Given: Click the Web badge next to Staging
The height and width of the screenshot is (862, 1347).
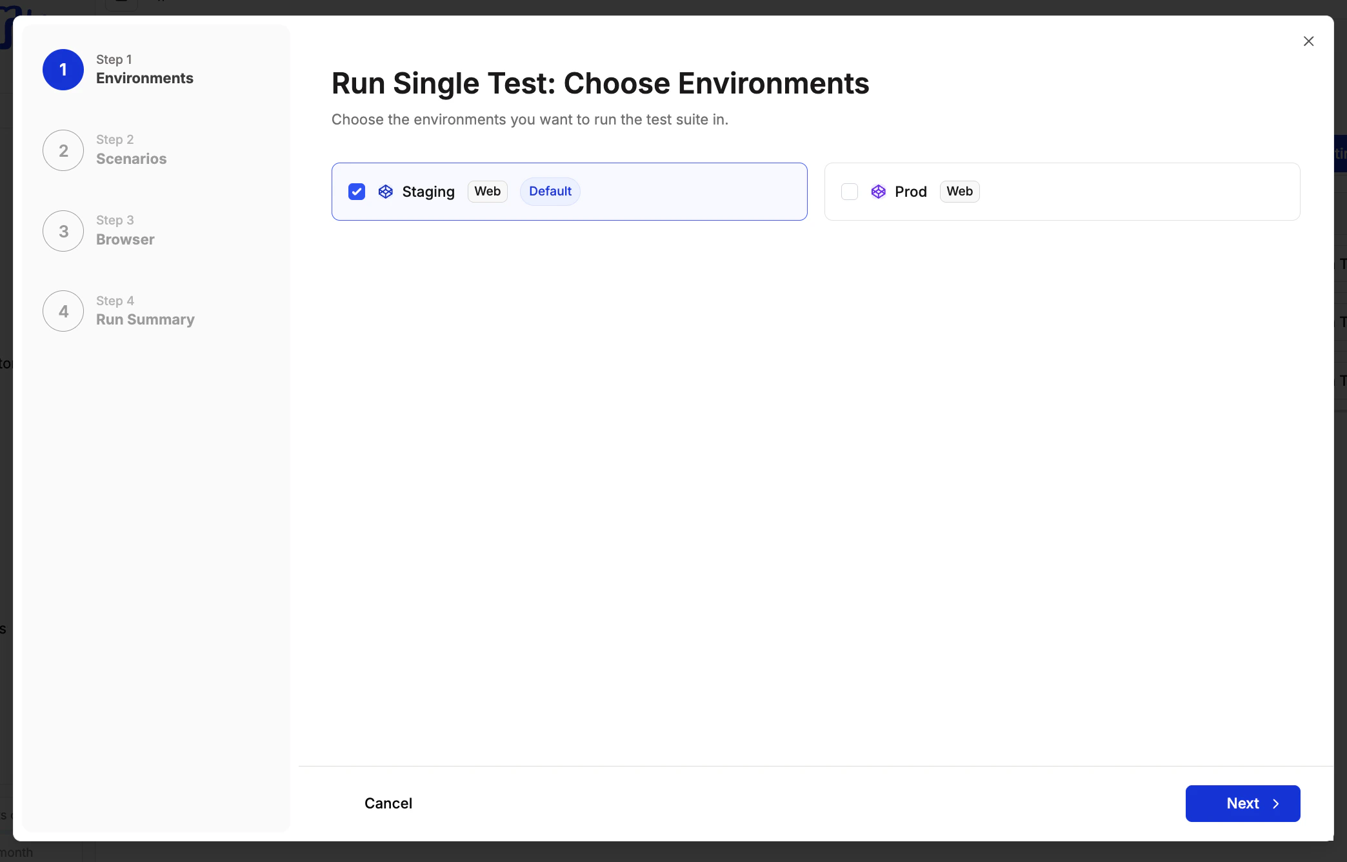Looking at the screenshot, I should click(486, 191).
